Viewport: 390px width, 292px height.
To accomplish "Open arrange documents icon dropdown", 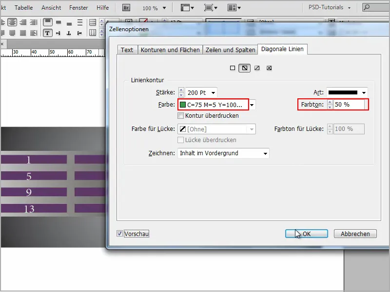I will coord(234,8).
